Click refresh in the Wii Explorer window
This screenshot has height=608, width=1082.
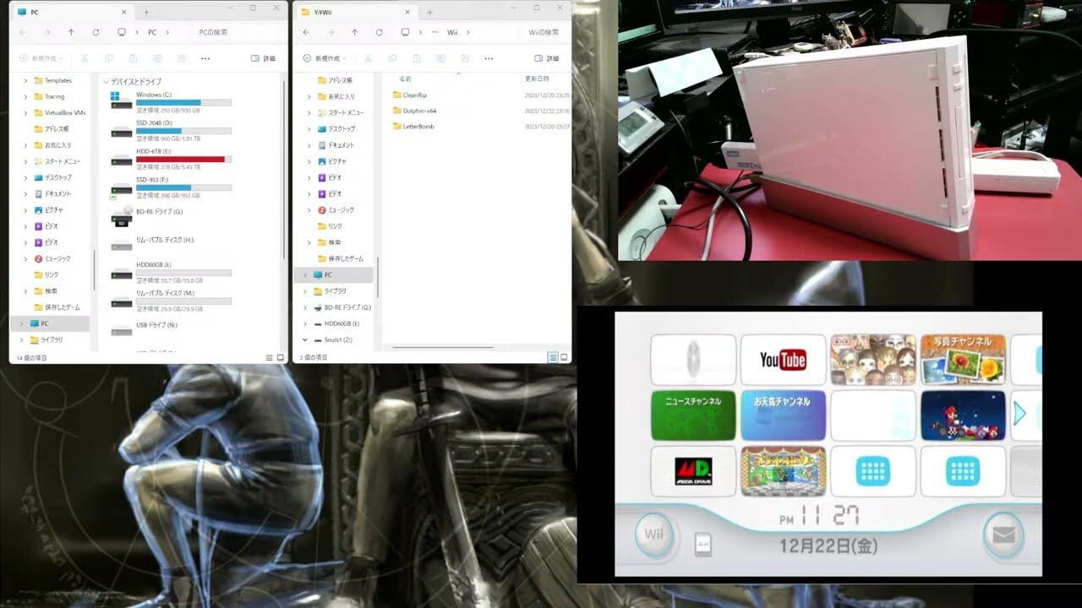pyautogui.click(x=380, y=32)
